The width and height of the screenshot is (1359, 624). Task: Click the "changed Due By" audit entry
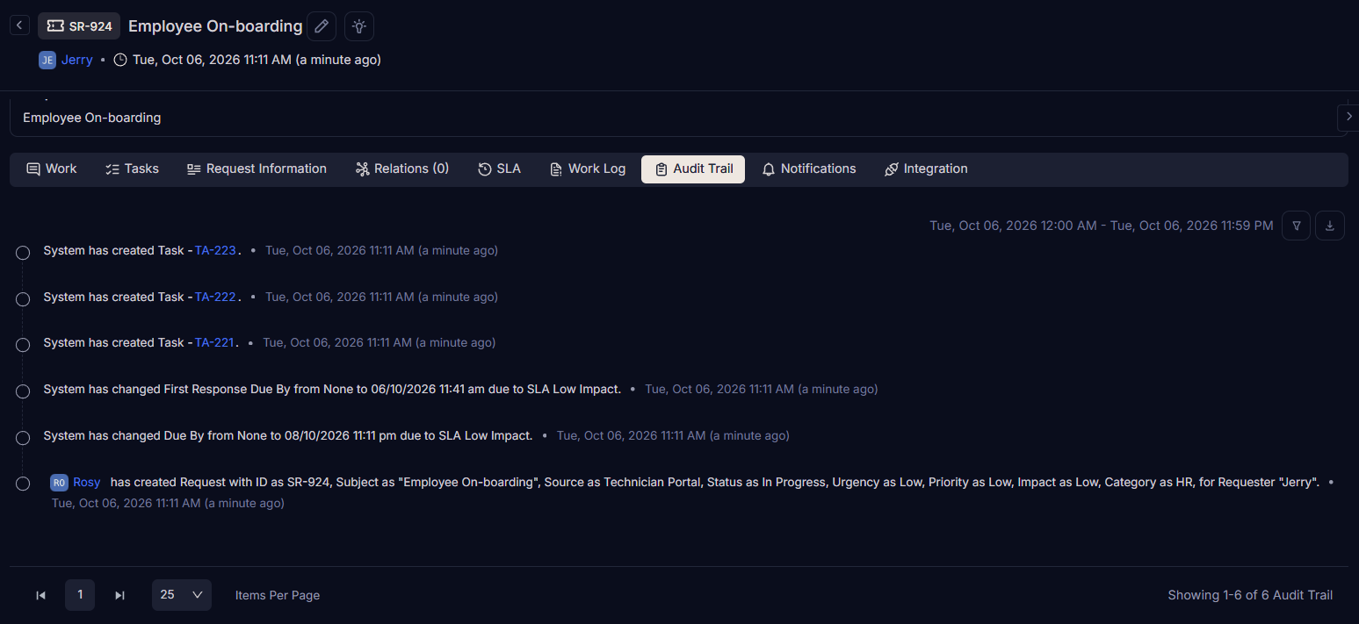click(288, 435)
